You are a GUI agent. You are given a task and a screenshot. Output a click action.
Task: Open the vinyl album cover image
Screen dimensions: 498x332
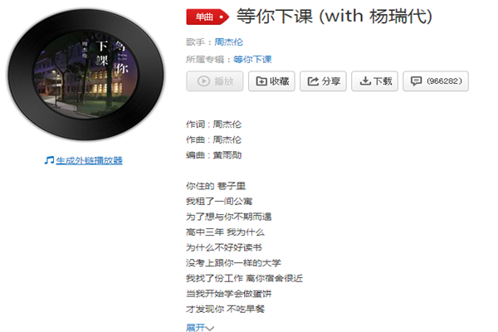click(85, 75)
